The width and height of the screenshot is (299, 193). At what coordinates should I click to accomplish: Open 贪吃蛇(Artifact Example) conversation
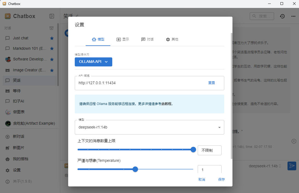(30, 123)
